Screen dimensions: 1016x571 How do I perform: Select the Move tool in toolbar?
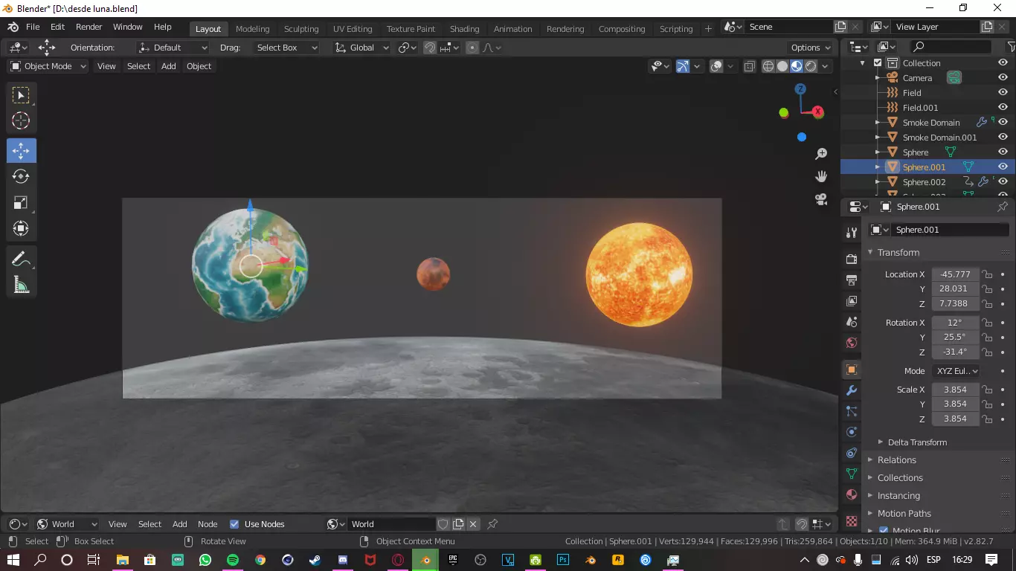21,151
